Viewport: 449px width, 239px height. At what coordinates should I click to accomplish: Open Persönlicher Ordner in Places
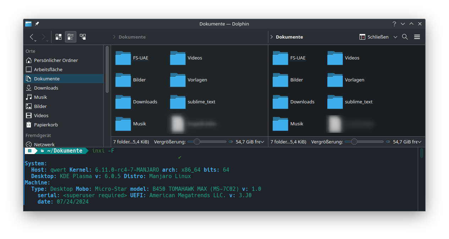point(64,60)
